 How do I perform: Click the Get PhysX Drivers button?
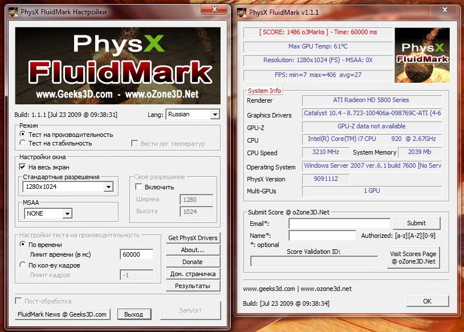point(193,238)
